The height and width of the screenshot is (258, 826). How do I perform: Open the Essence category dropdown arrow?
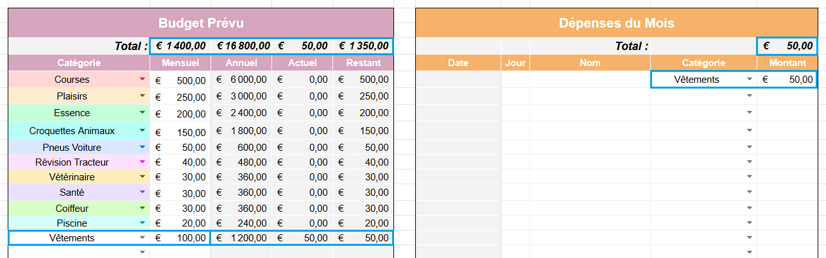click(142, 112)
